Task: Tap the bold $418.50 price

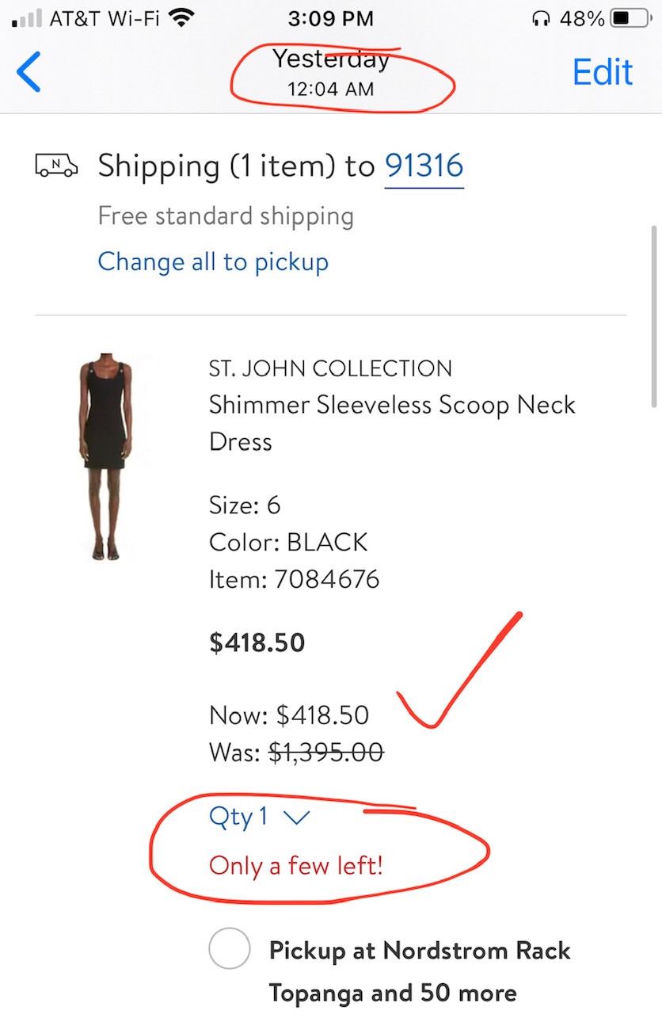Action: pyautogui.click(x=257, y=642)
